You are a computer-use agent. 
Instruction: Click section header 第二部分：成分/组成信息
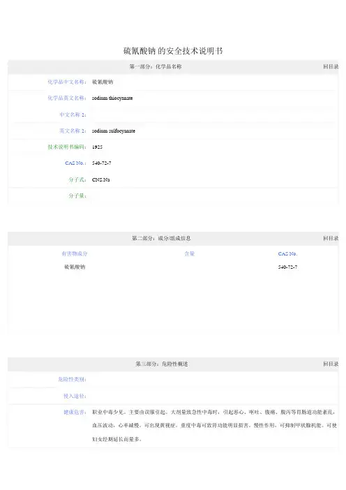[161, 238]
